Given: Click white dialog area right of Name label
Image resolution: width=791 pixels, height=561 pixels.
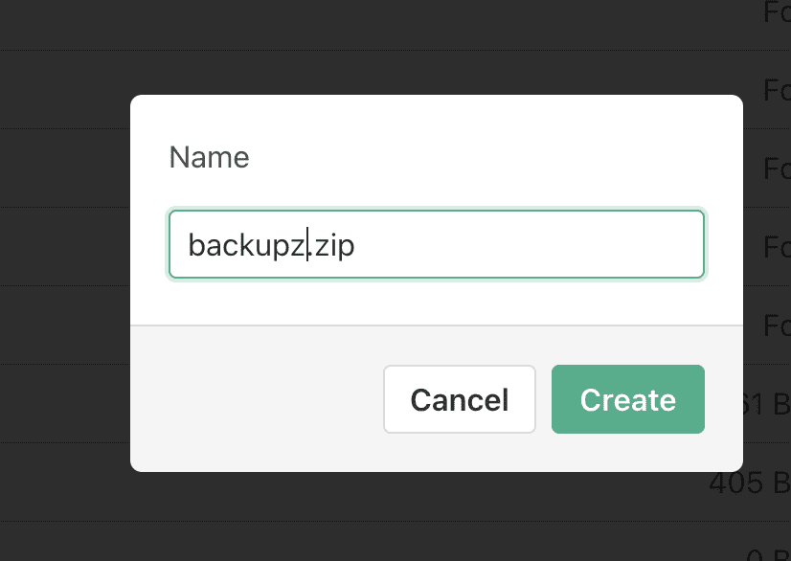Looking at the screenshot, I should pyautogui.click(x=479, y=157).
